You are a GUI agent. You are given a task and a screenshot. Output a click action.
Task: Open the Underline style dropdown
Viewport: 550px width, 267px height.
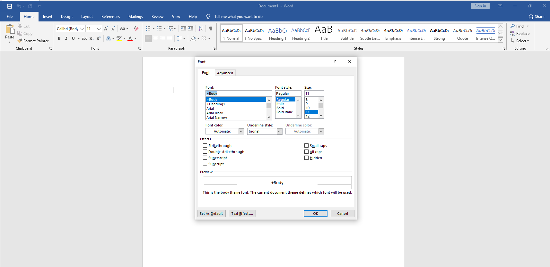(x=279, y=132)
